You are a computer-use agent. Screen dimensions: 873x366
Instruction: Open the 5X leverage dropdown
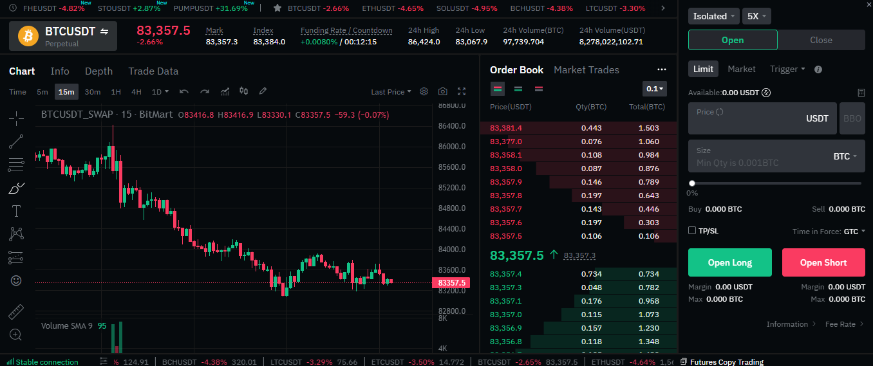[756, 16]
